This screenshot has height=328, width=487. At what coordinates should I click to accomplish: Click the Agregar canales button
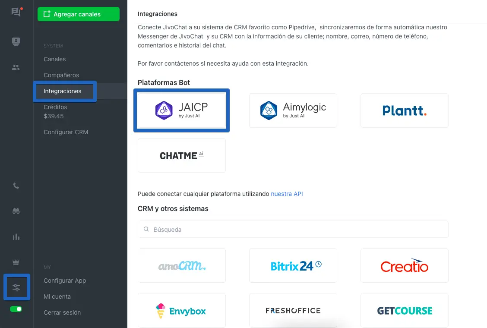point(79,14)
